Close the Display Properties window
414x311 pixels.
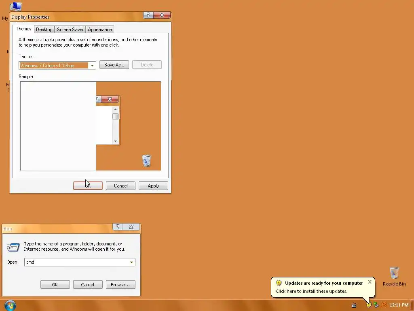(x=162, y=15)
